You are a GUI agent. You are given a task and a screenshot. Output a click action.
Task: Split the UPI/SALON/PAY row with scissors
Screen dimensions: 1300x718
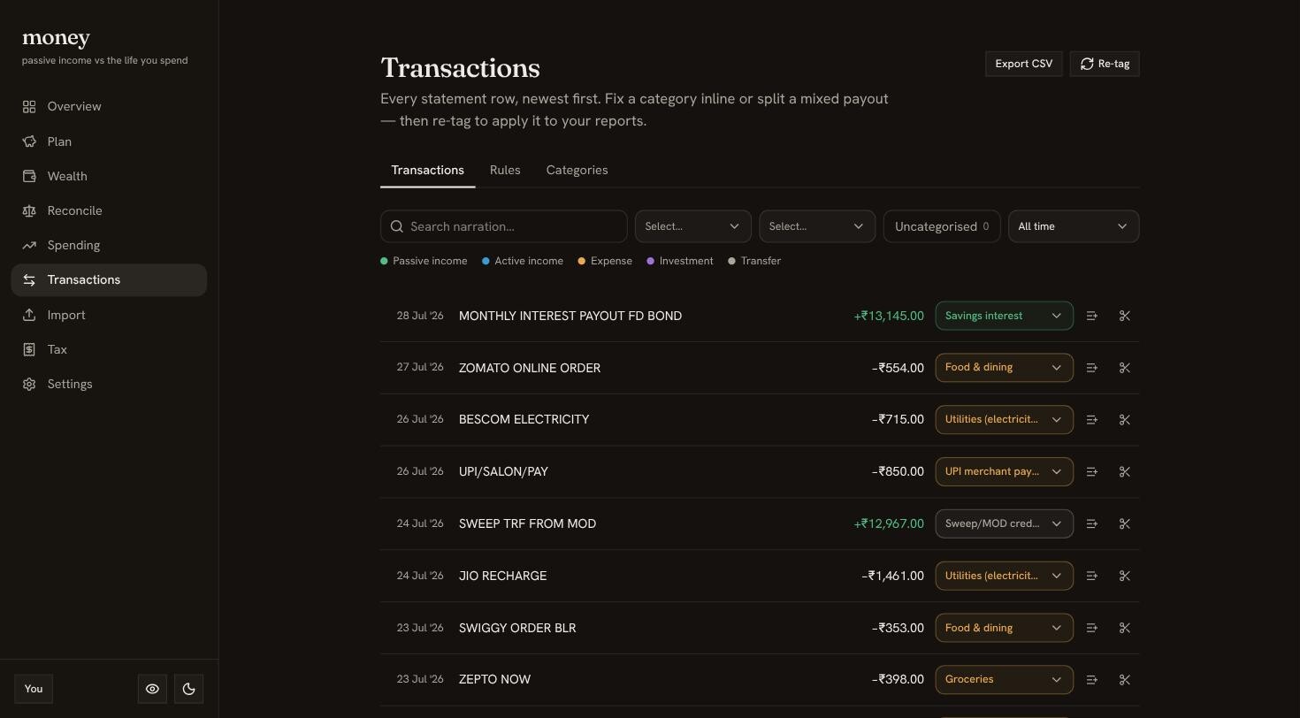1125,472
